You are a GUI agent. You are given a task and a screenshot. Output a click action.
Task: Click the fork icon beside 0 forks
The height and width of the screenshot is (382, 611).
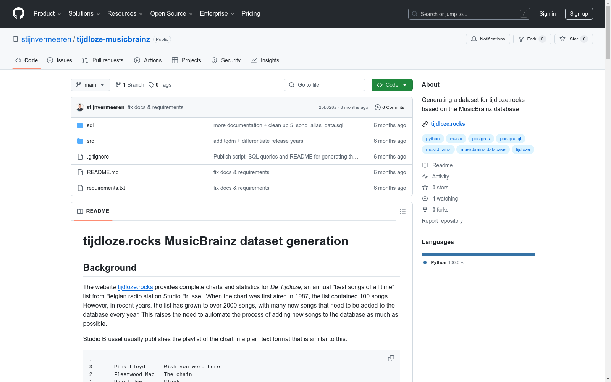tap(425, 210)
